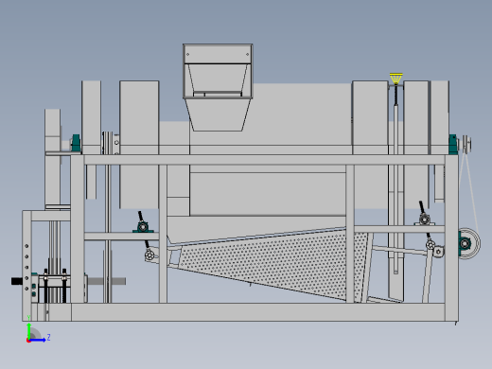Select the yellow nozzle symbol atop machine
This screenshot has height=369, width=492.
point(395,79)
